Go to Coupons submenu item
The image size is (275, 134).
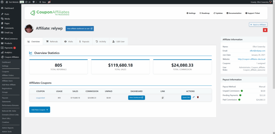point(5,71)
